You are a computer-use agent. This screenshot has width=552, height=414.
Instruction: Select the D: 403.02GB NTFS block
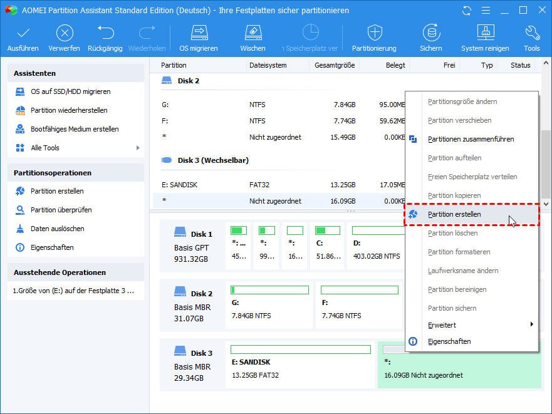(x=376, y=246)
